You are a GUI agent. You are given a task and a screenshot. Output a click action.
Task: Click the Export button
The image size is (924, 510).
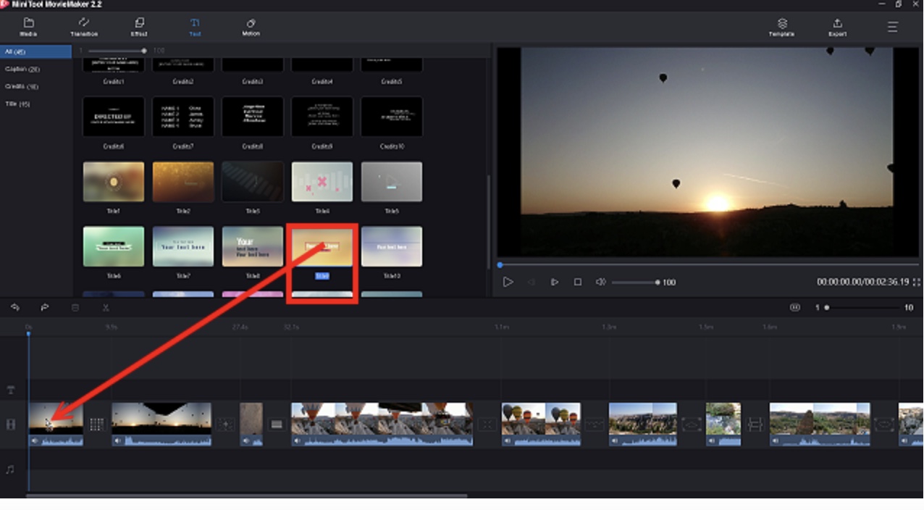(x=837, y=28)
